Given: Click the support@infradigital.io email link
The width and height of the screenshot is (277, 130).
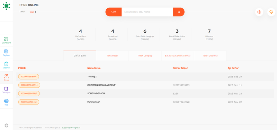Looking at the screenshot, I should (71, 128).
